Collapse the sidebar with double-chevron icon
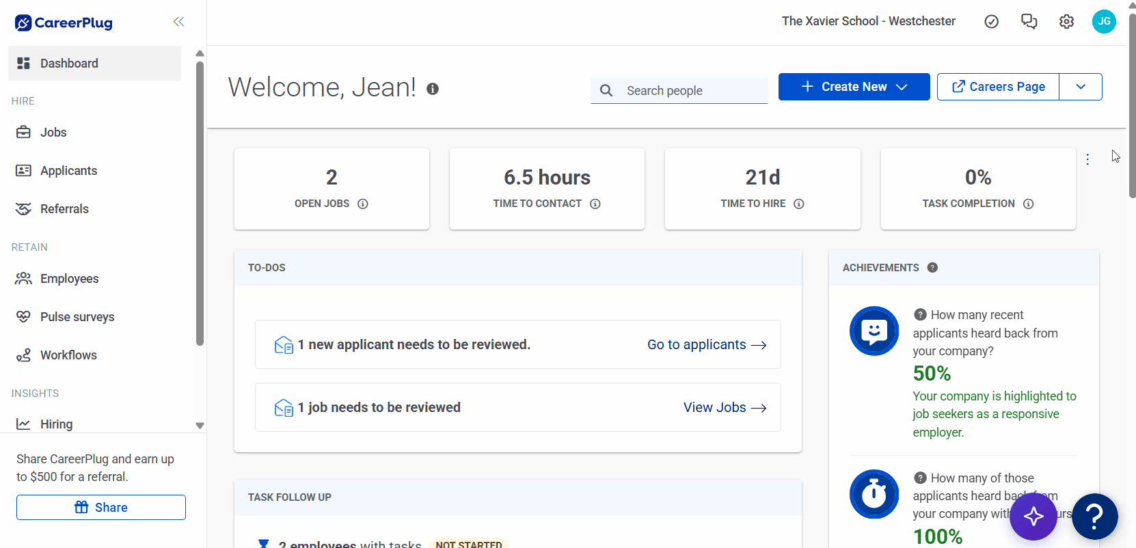This screenshot has height=548, width=1136. point(178,22)
